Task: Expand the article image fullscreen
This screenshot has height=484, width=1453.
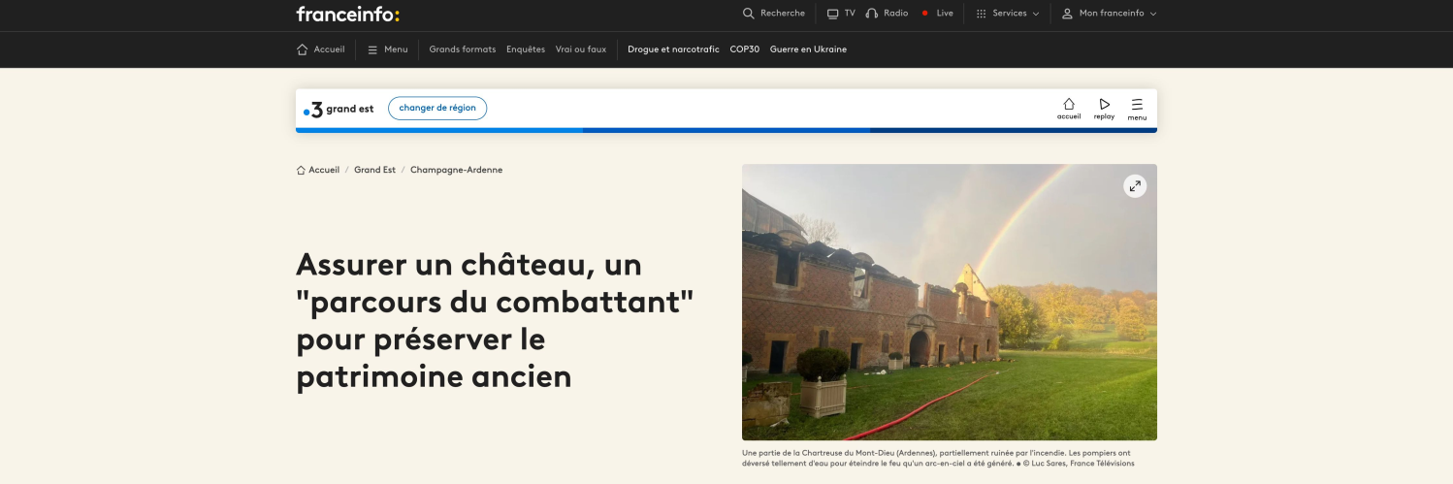Action: point(1134,186)
